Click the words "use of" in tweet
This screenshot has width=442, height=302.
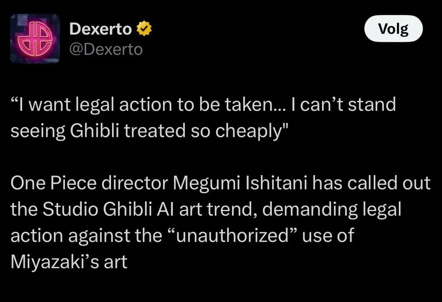(328, 236)
